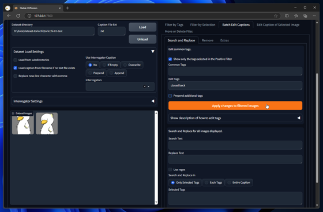View site information icon

click(29, 16)
